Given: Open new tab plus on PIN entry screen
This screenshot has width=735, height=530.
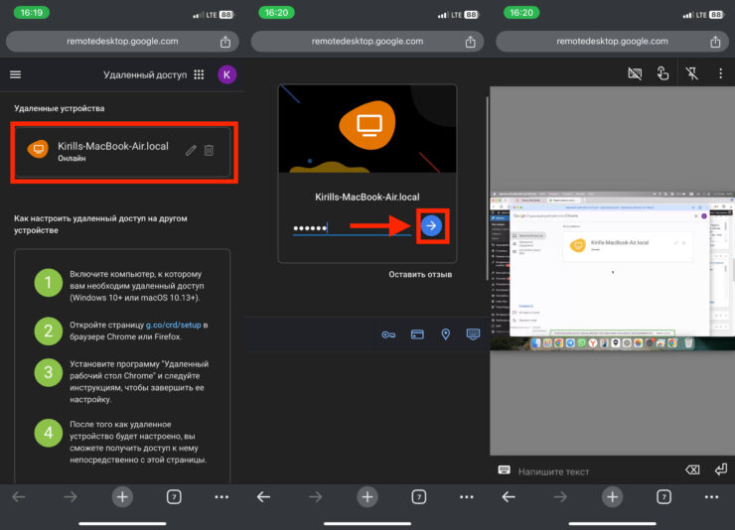Looking at the screenshot, I should [x=367, y=497].
